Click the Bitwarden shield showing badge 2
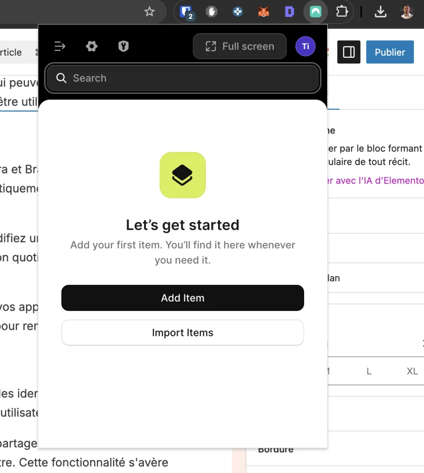The height and width of the screenshot is (473, 424). tap(186, 12)
